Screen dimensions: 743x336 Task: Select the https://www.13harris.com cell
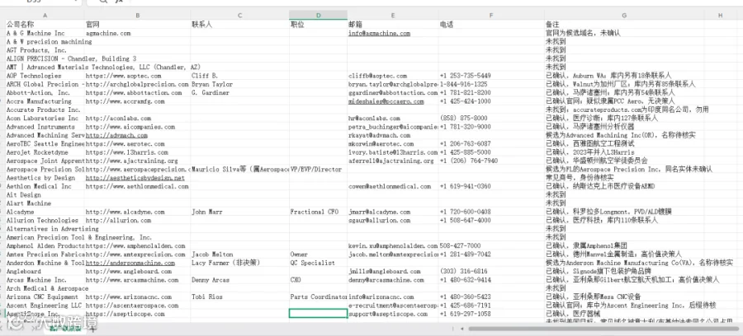(137, 152)
